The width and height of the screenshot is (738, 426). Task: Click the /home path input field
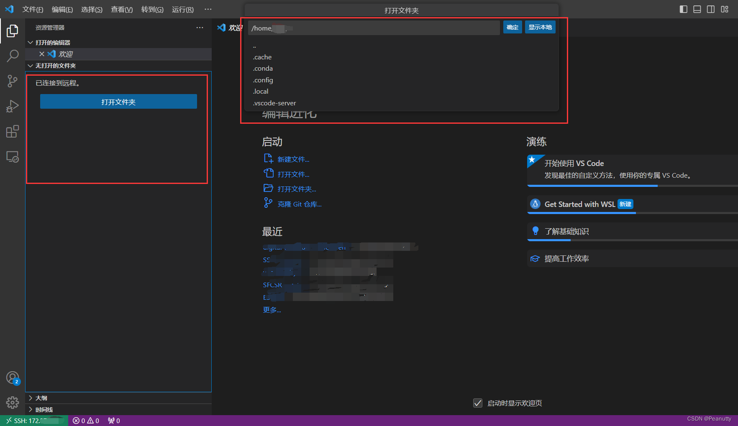[x=374, y=28]
